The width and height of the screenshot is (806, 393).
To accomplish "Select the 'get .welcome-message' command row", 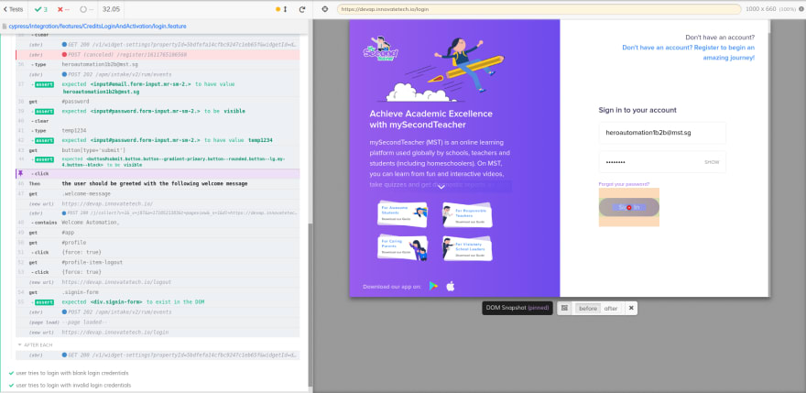I will [x=158, y=193].
